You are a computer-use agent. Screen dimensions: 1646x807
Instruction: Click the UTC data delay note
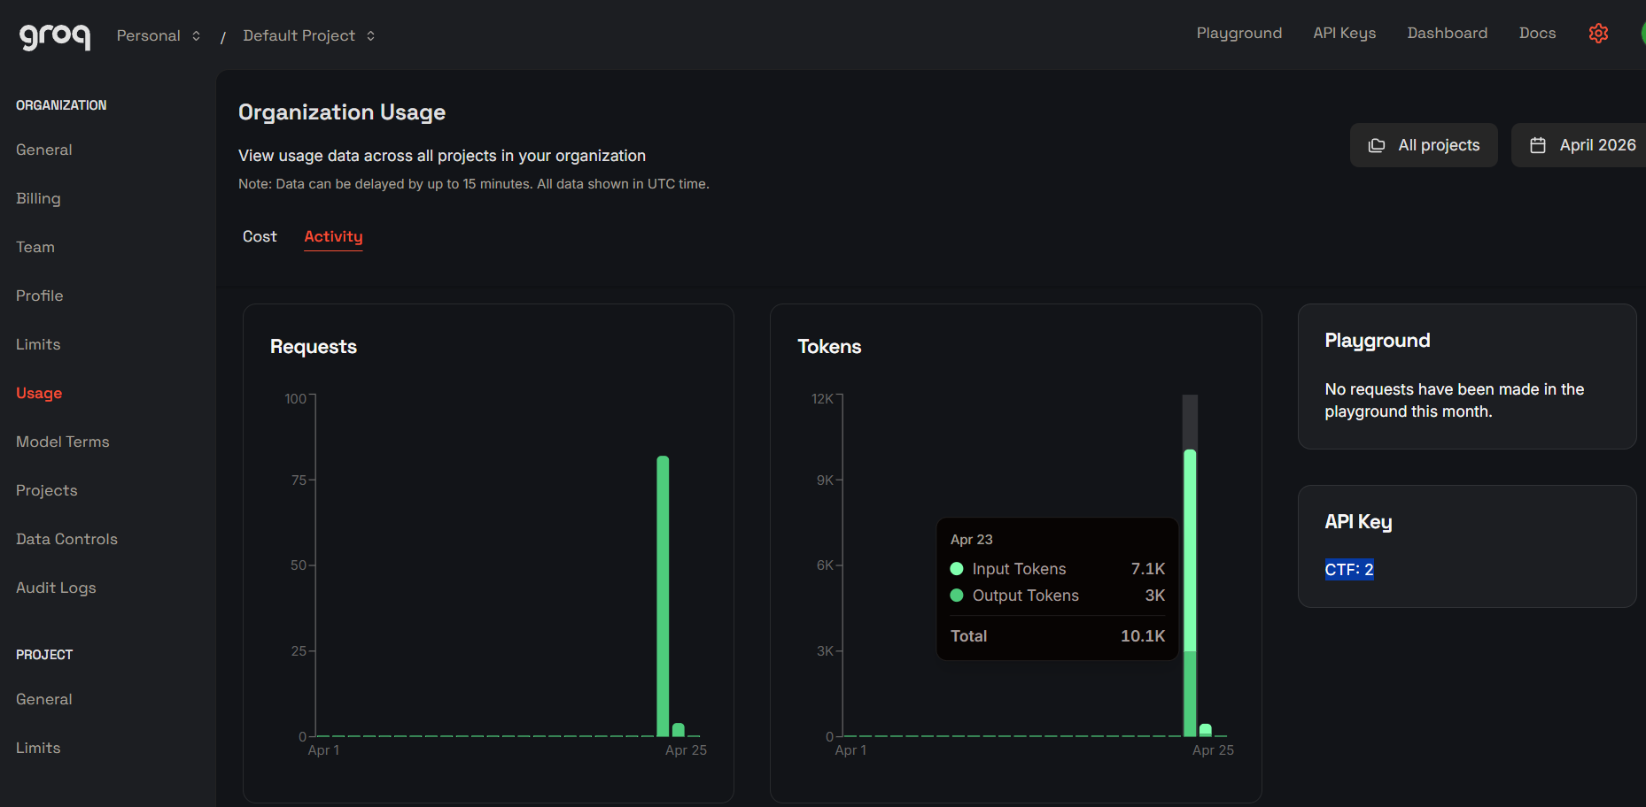(474, 184)
